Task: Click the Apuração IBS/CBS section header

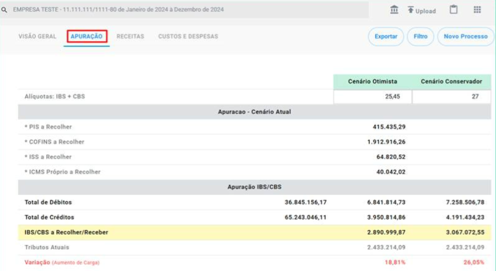Action: pyautogui.click(x=254, y=187)
